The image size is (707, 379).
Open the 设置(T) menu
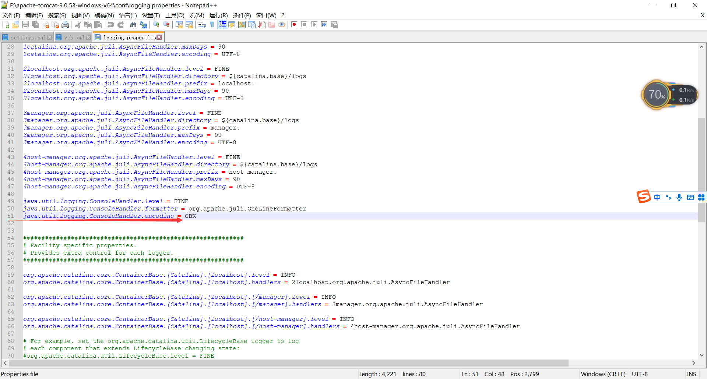151,15
